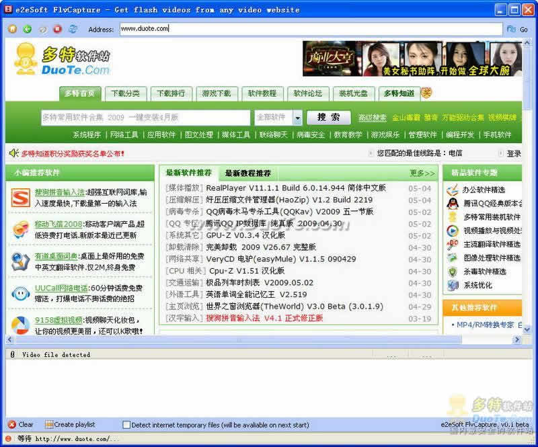Image resolution: width=538 pixels, height=447 pixels.
Task: Open the 游戏下载 tab
Action: 217,93
